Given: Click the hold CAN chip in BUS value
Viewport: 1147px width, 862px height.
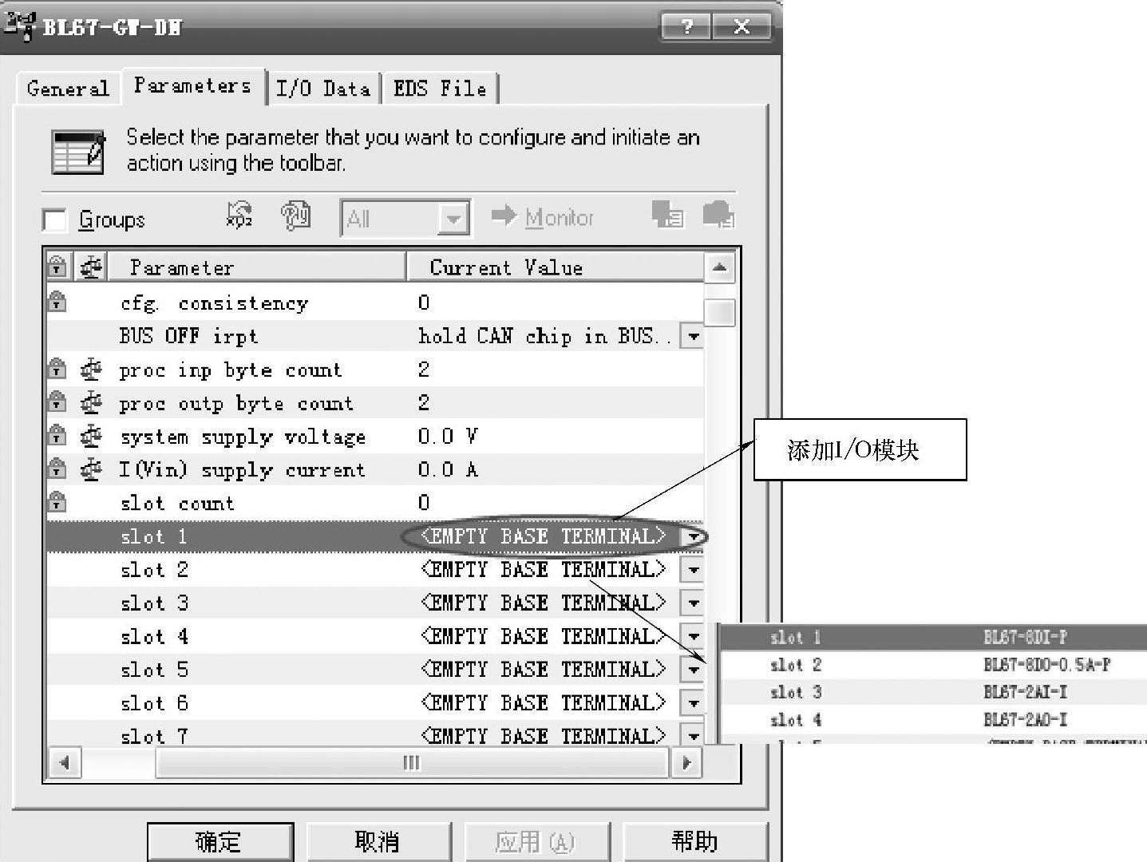Looking at the screenshot, I should click(x=545, y=336).
